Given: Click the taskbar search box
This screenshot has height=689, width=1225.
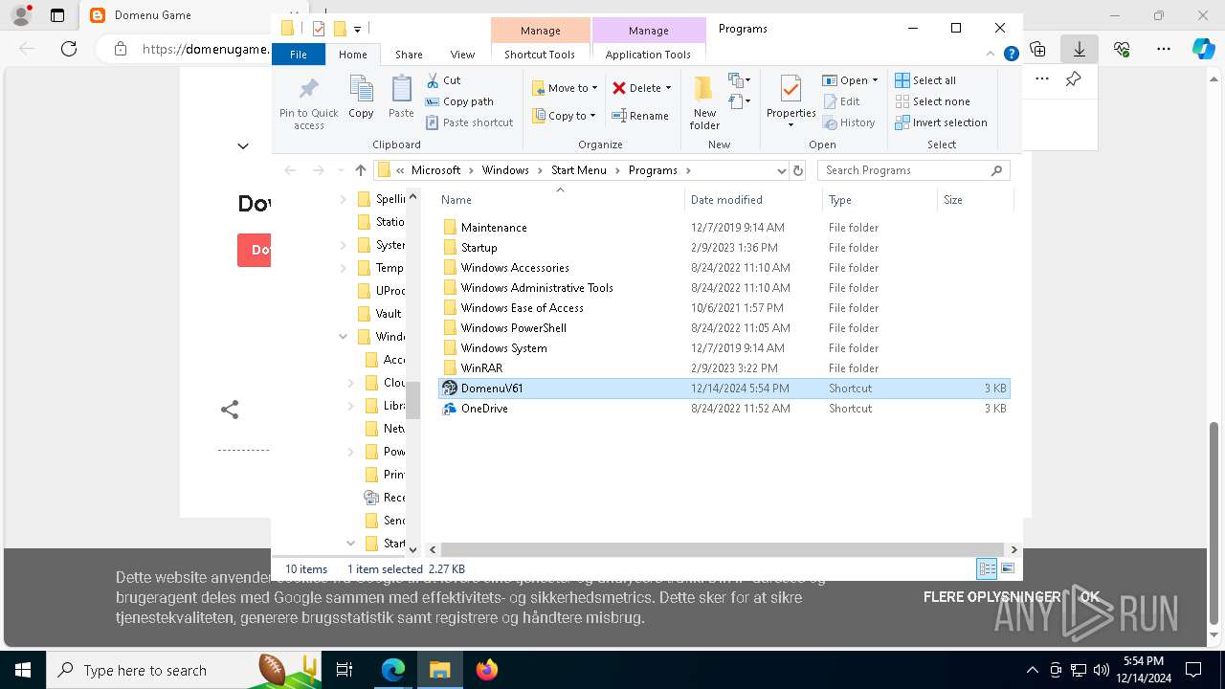Looking at the screenshot, I should pyautogui.click(x=182, y=670).
